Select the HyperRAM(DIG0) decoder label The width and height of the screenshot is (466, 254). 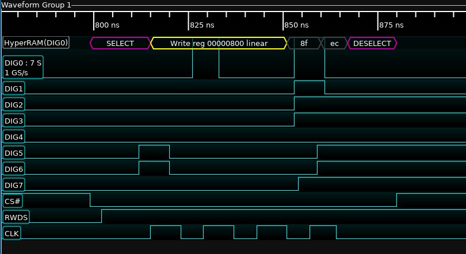[36, 43]
